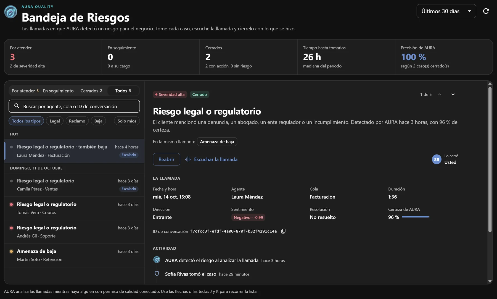497x299 pixels.
Task: Click shield icon beside Sofía Rivas entry
Action: [x=157, y=274]
